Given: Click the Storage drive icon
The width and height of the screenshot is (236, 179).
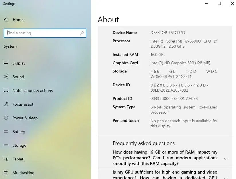Looking at the screenshot, I should (6, 145).
